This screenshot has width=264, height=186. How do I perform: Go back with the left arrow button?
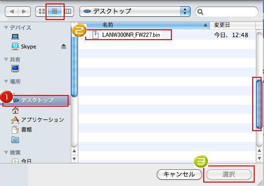click(11, 11)
